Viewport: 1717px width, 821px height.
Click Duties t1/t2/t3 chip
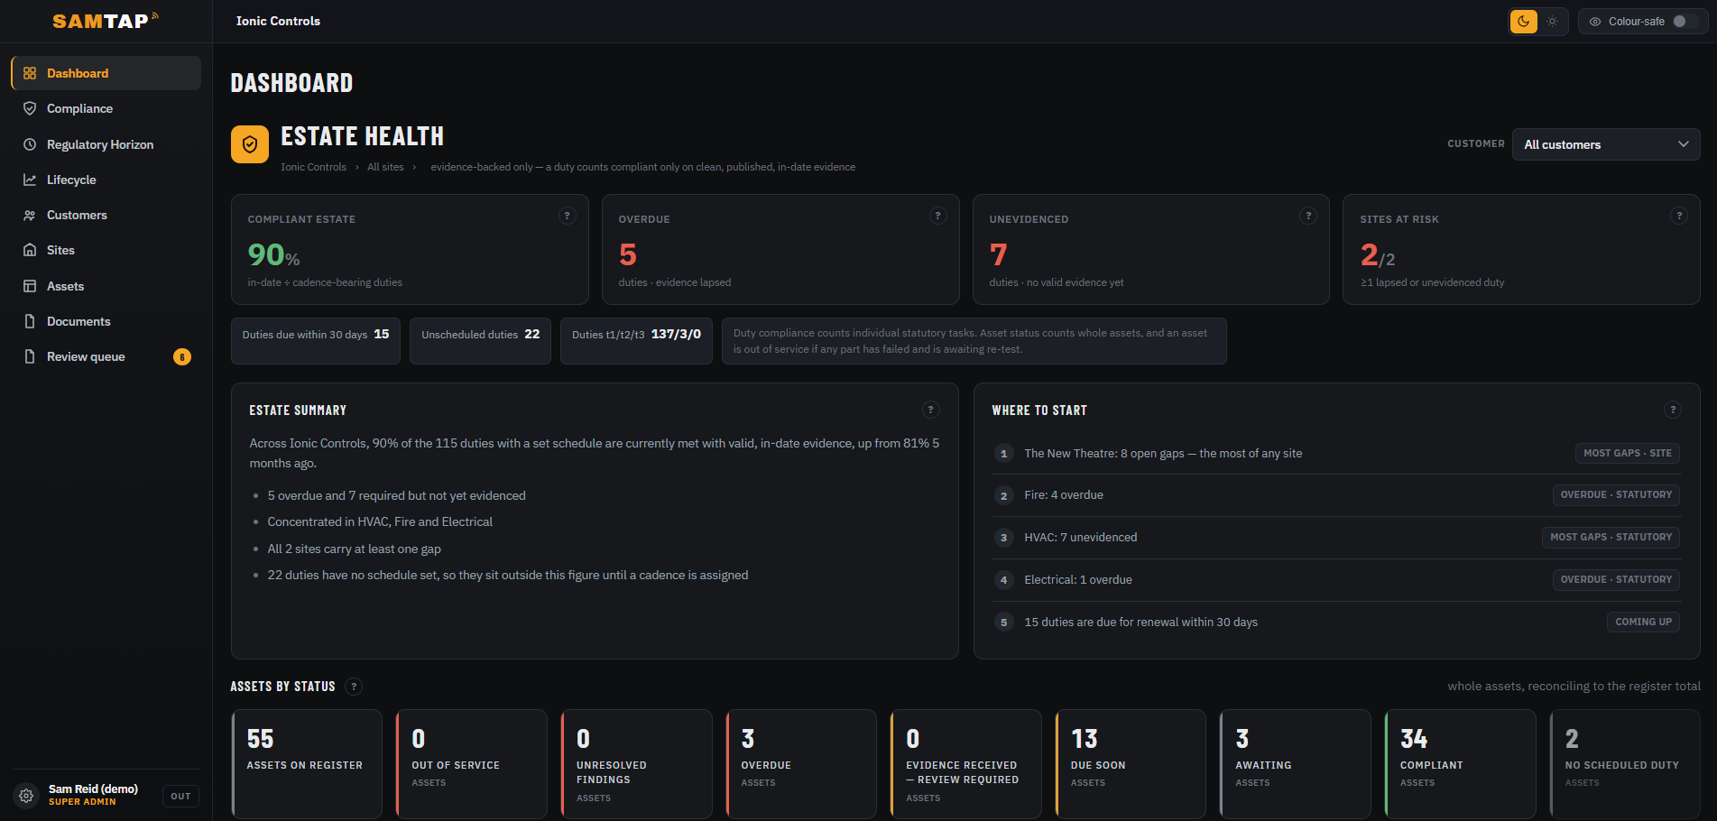636,340
